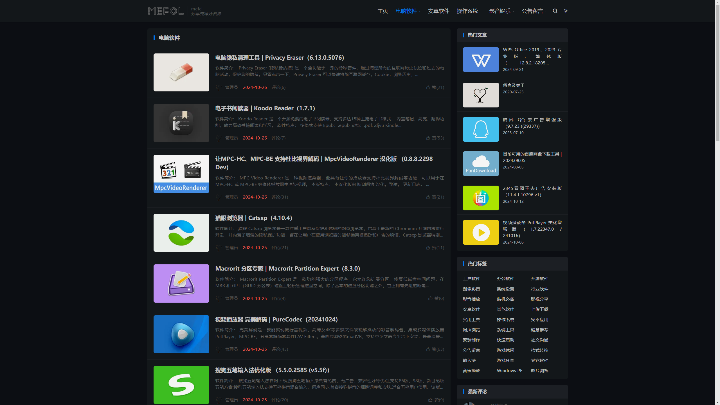Open WPS Office 2019、2023 专业版 article
The image size is (720, 405).
click(532, 56)
